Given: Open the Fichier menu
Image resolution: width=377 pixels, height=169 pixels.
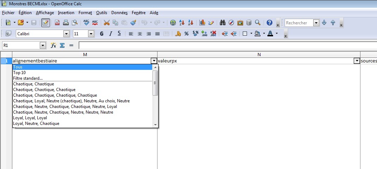Looking at the screenshot, I should tap(8, 13).
